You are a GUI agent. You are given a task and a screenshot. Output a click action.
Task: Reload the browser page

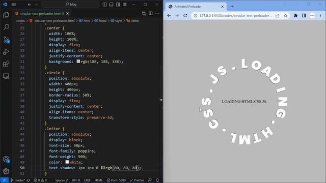pyautogui.click(x=185, y=16)
